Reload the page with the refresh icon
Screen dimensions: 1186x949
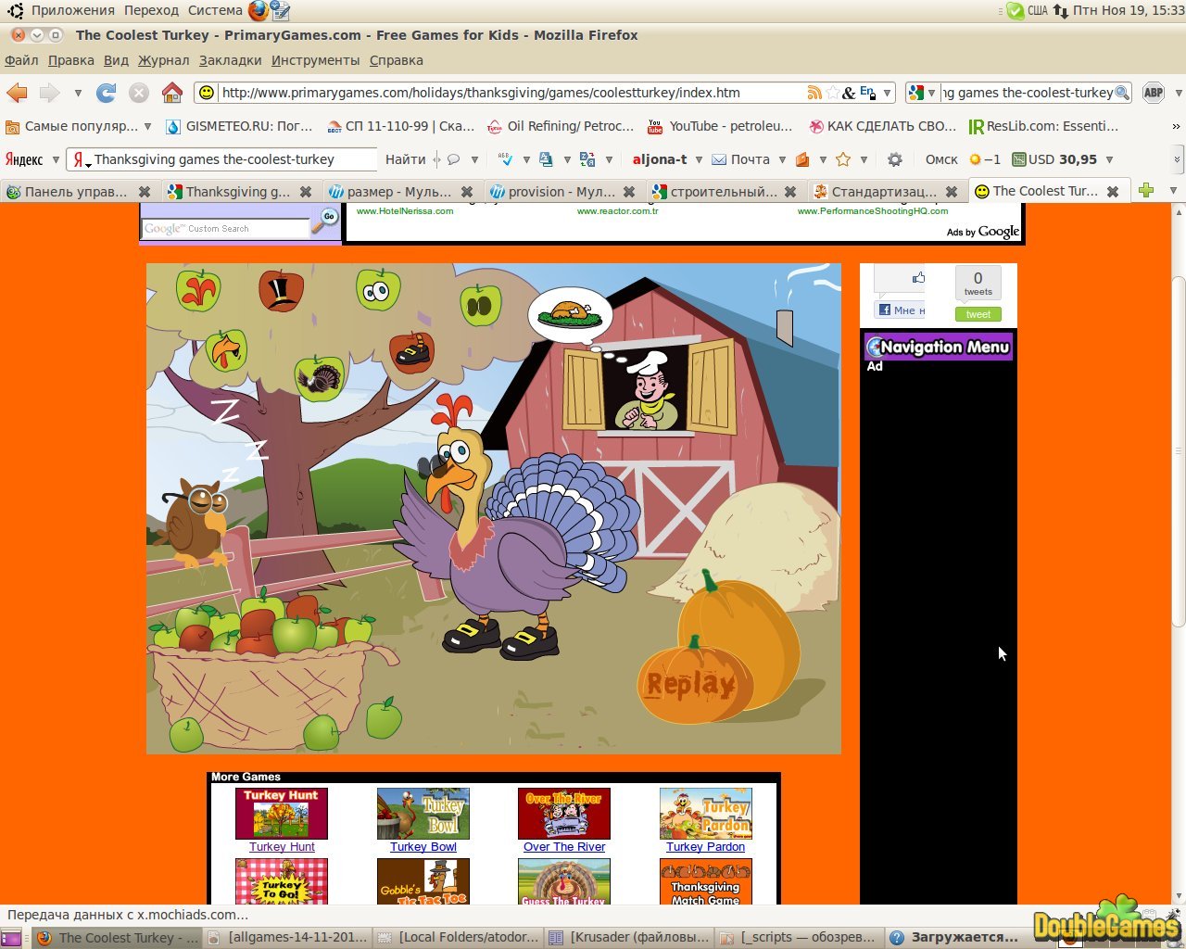click(107, 93)
